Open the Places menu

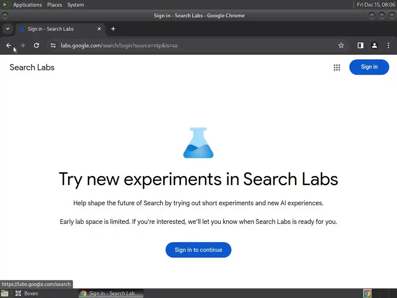[54, 5]
